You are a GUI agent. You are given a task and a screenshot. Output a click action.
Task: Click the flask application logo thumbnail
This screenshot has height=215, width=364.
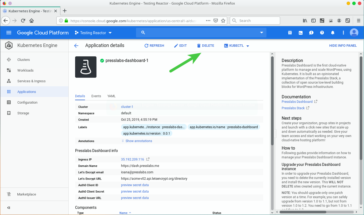[86, 67]
